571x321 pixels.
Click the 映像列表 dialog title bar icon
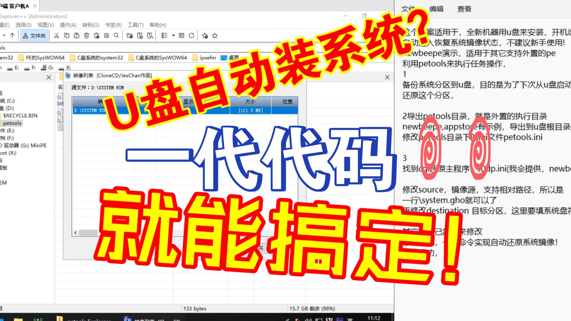coord(68,75)
